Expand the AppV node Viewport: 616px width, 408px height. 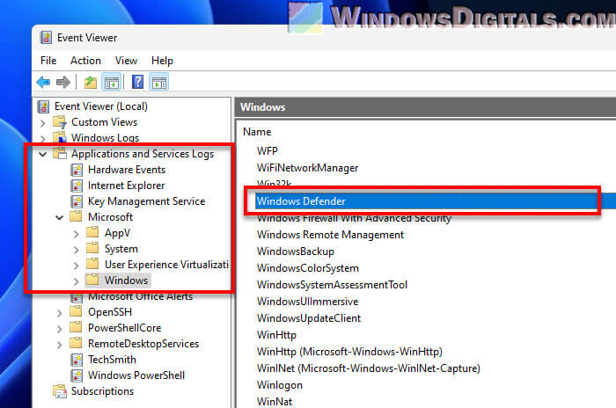pos(76,234)
